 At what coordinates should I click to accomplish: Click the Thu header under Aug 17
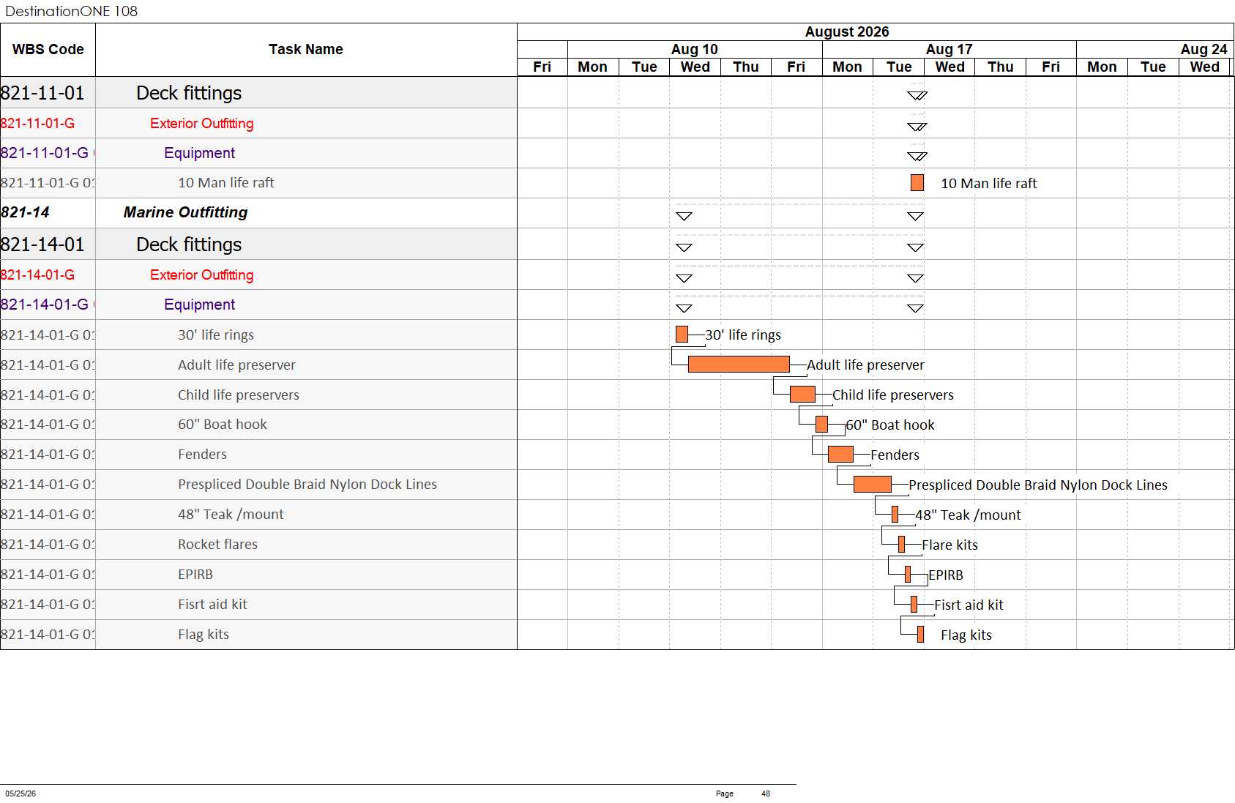1001,67
